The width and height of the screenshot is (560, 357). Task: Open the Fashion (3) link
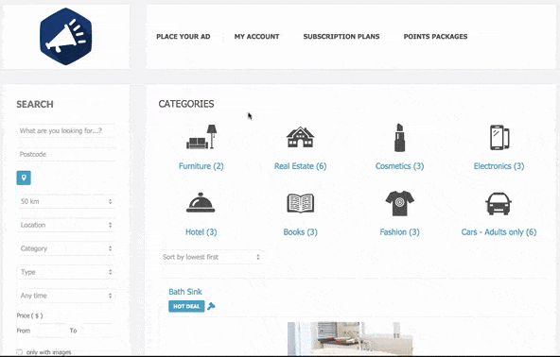click(x=399, y=232)
